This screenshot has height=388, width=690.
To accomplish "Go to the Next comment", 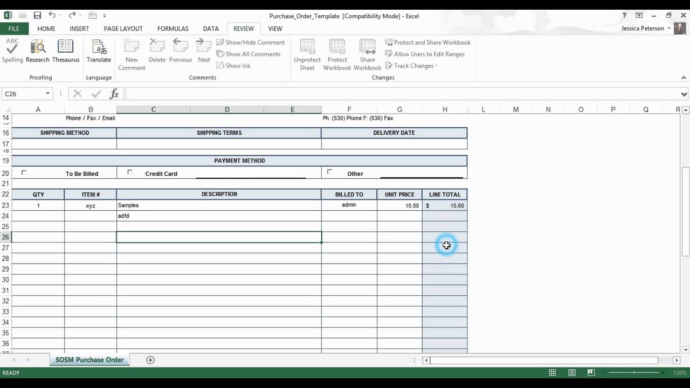I will (204, 51).
